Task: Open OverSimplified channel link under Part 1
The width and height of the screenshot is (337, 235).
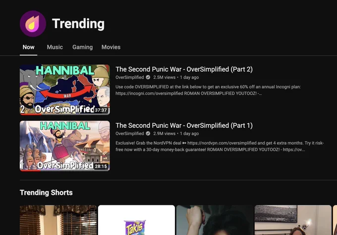Action: 130,134
